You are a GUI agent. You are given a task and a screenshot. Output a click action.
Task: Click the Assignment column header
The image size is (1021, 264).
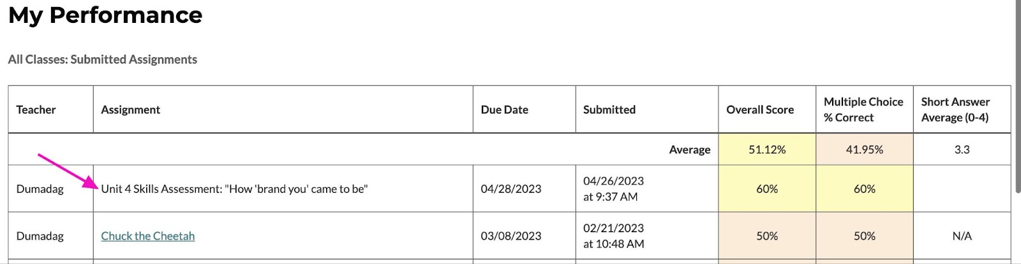point(130,109)
